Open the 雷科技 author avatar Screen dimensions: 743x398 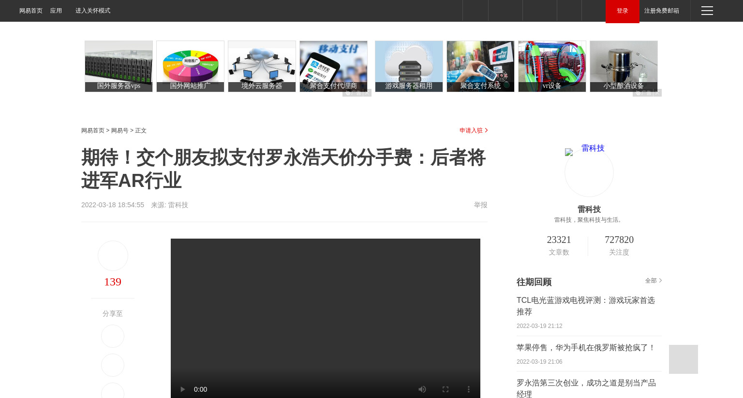pyautogui.click(x=589, y=172)
